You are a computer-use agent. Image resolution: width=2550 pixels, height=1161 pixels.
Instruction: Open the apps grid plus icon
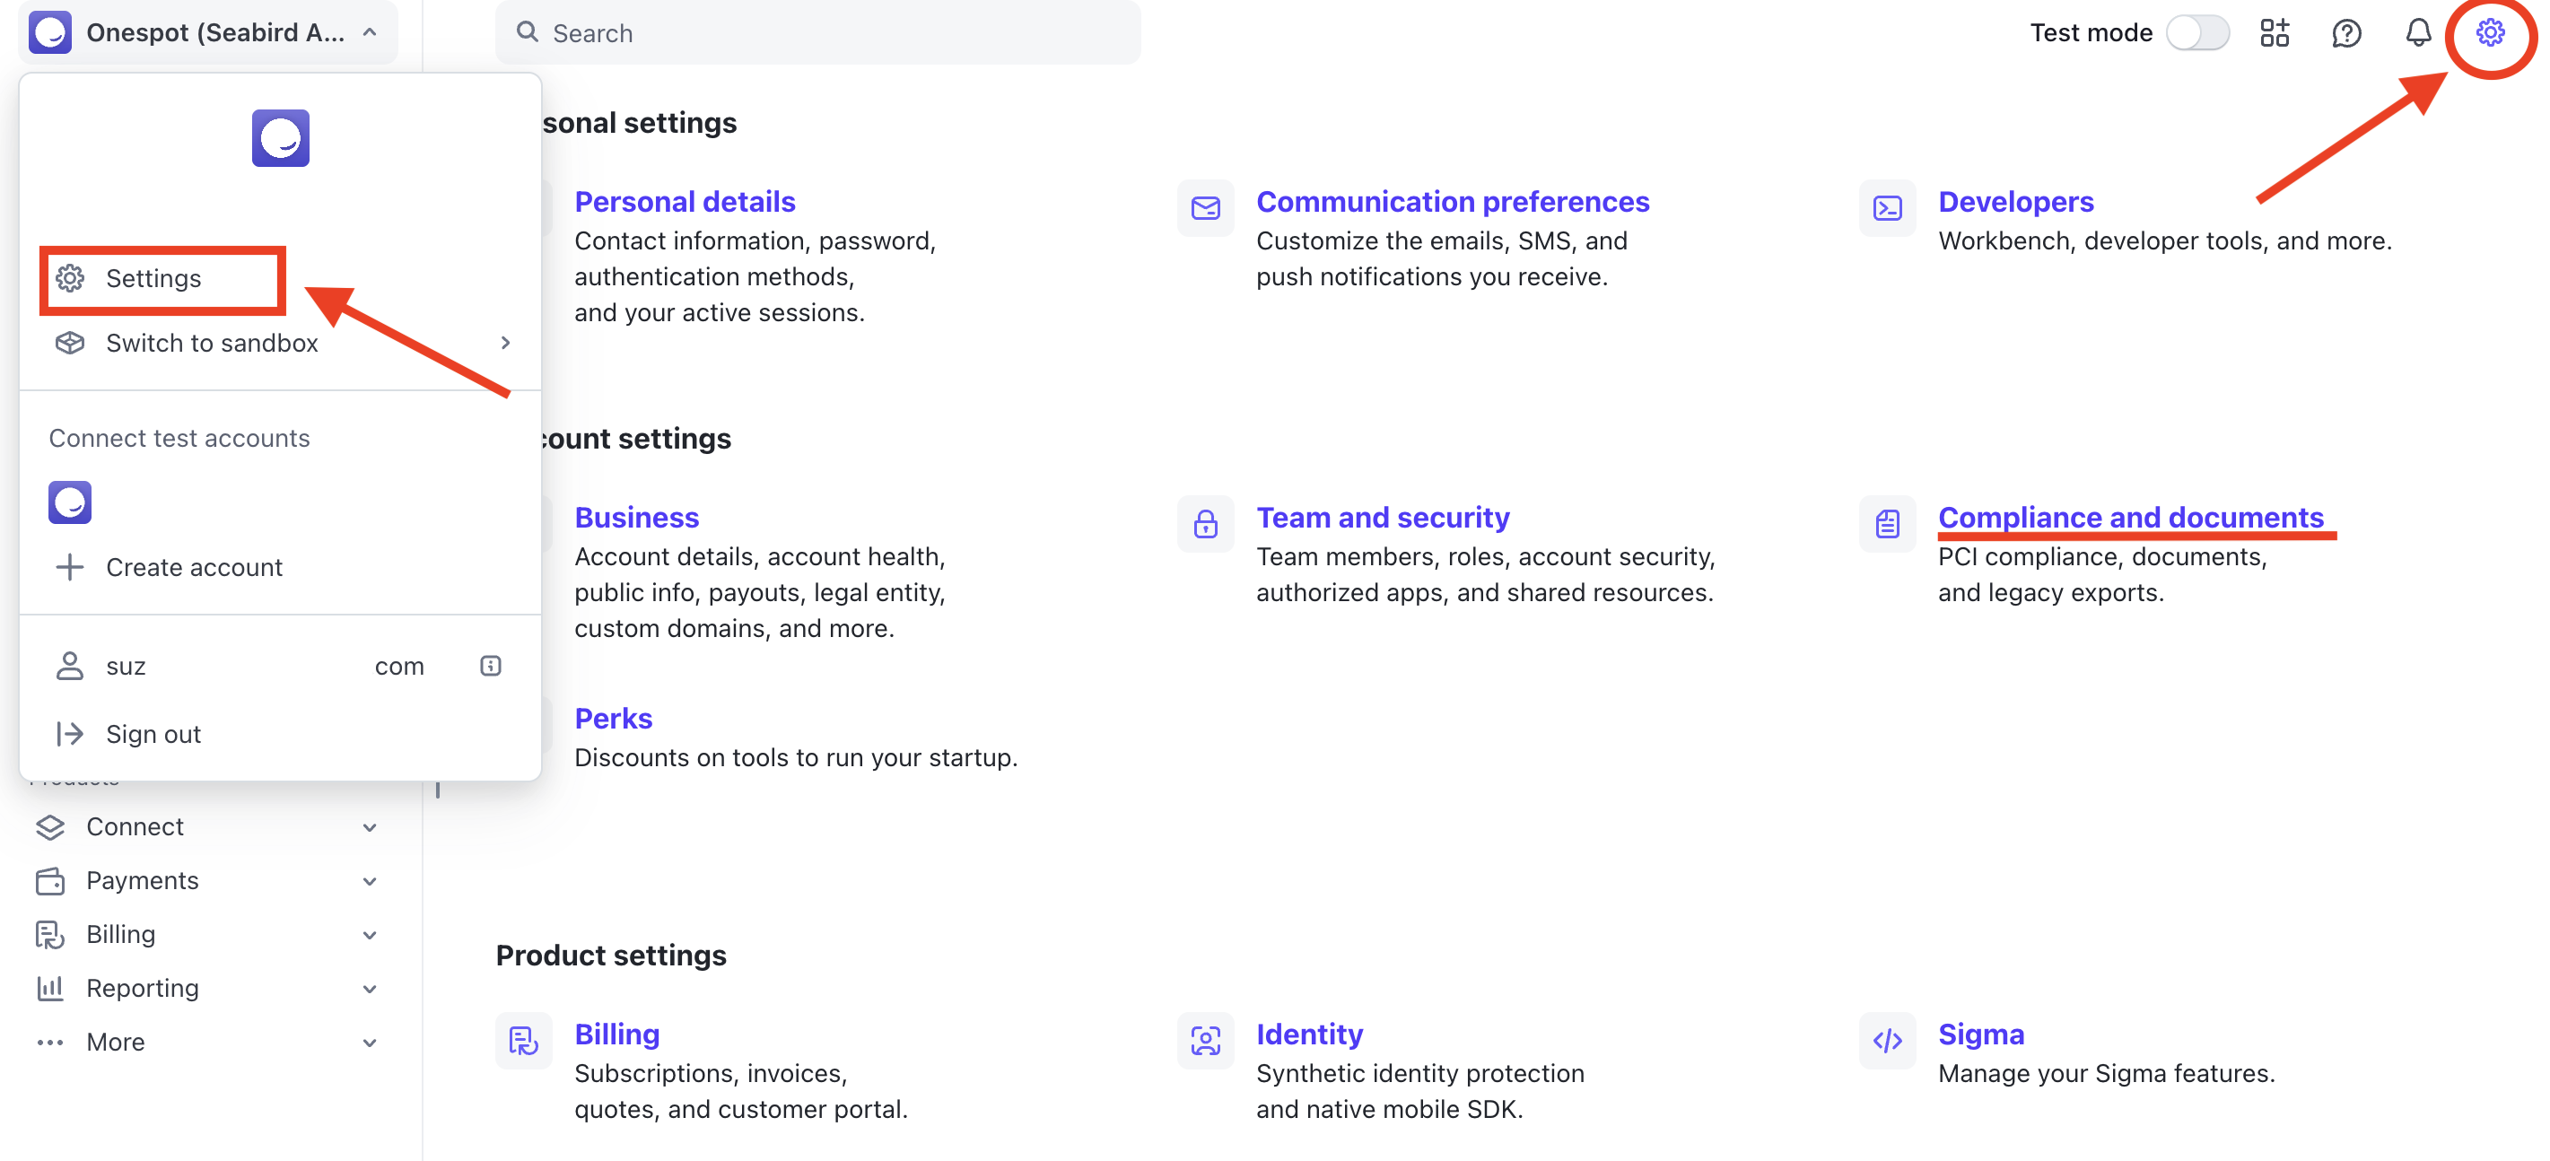pyautogui.click(x=2274, y=32)
